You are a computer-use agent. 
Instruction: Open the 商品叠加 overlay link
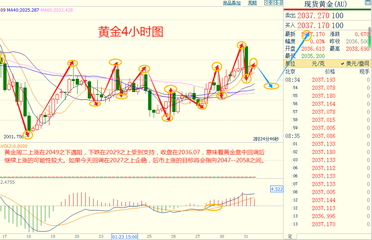[x=232, y=3]
